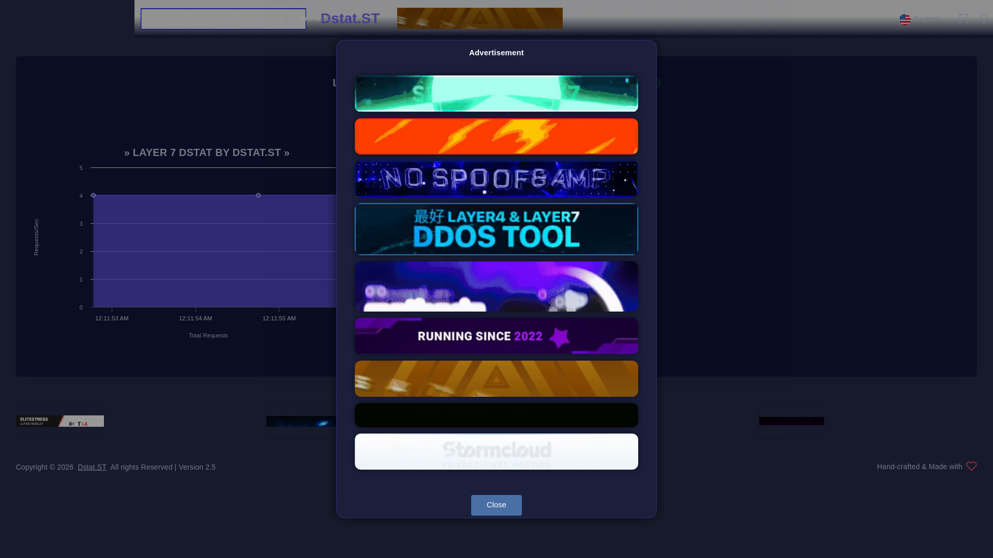The width and height of the screenshot is (993, 558).
Task: Select the second chart data point at value 4
Action: (x=258, y=195)
